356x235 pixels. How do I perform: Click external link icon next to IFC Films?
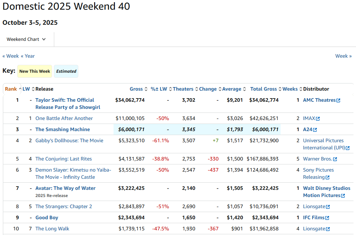pyautogui.click(x=328, y=218)
